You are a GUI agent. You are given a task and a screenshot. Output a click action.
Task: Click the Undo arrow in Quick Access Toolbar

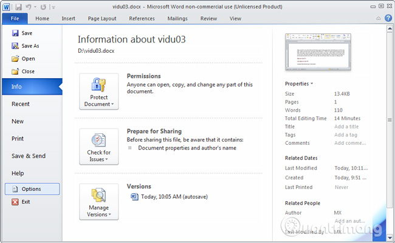(29, 7)
